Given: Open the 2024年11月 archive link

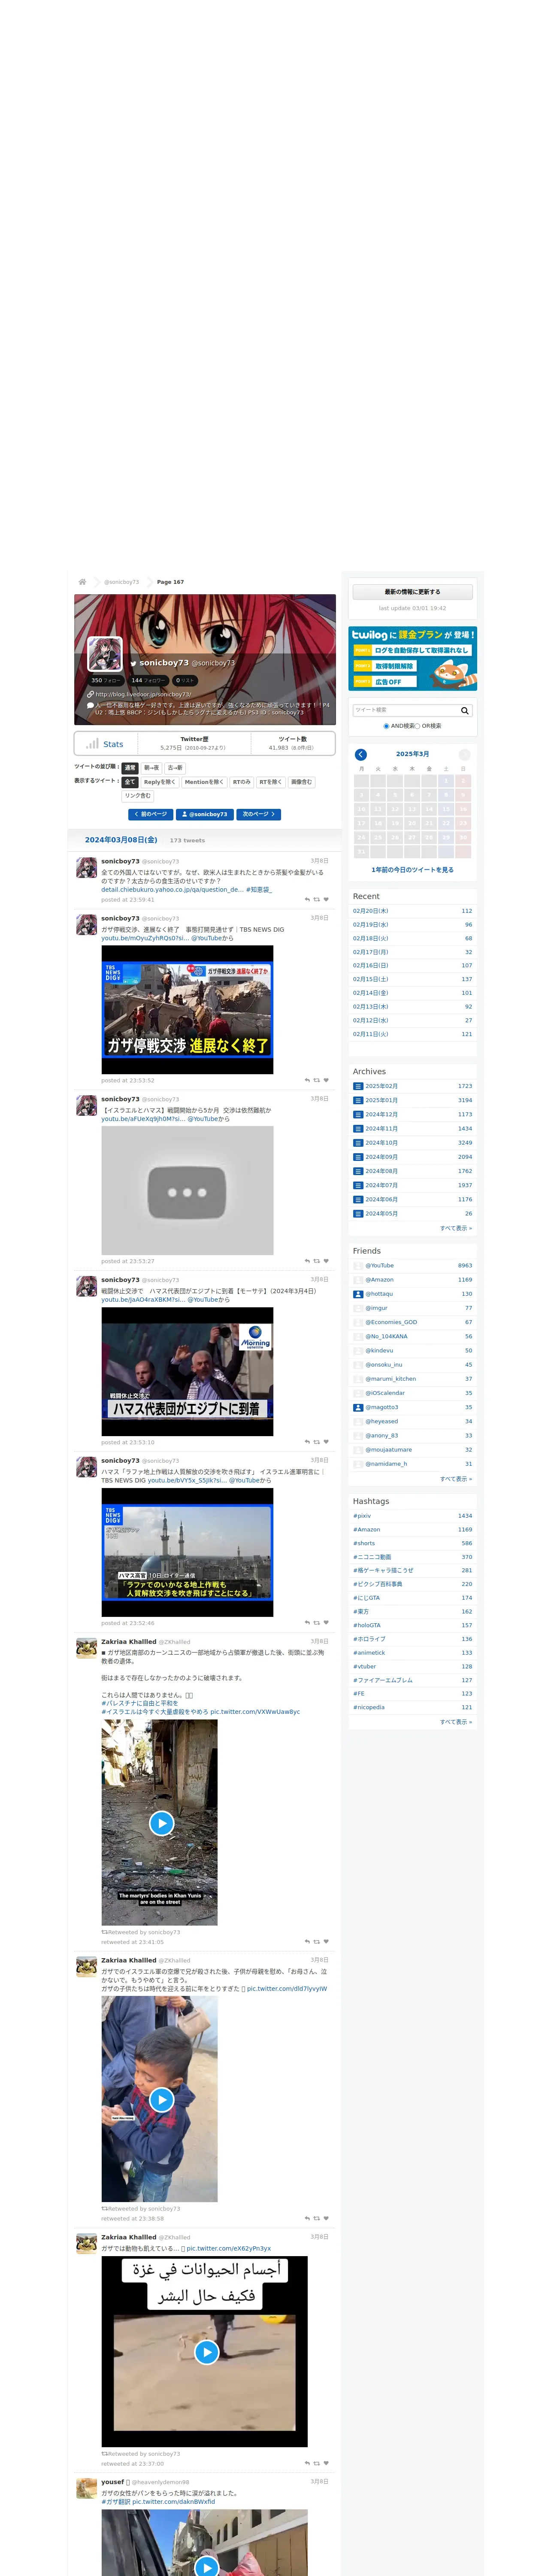Looking at the screenshot, I should click(x=381, y=1129).
